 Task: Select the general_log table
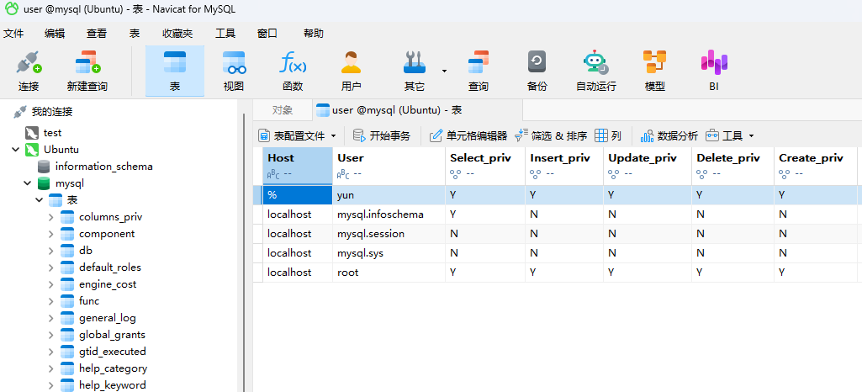[107, 318]
